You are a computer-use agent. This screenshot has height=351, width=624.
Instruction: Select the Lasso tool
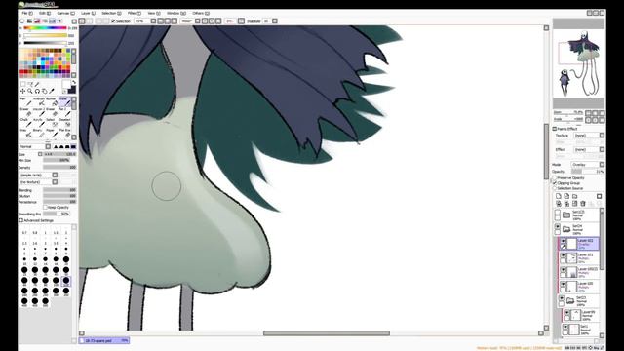(x=30, y=84)
